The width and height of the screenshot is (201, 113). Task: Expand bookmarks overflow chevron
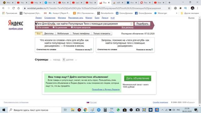click(x=177, y=13)
